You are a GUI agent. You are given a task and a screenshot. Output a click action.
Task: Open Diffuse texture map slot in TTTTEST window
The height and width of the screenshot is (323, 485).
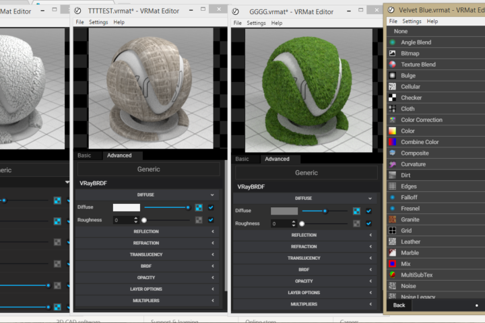[x=199, y=207]
